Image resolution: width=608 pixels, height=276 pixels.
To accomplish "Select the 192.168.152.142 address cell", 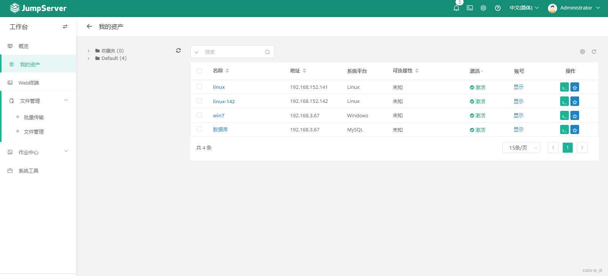I will tap(309, 101).
